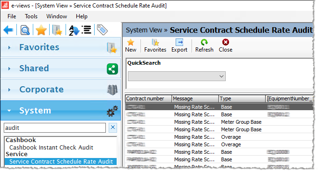The width and height of the screenshot is (318, 173).
Task: Sort by EquipmentNumber column header
Action: point(289,98)
